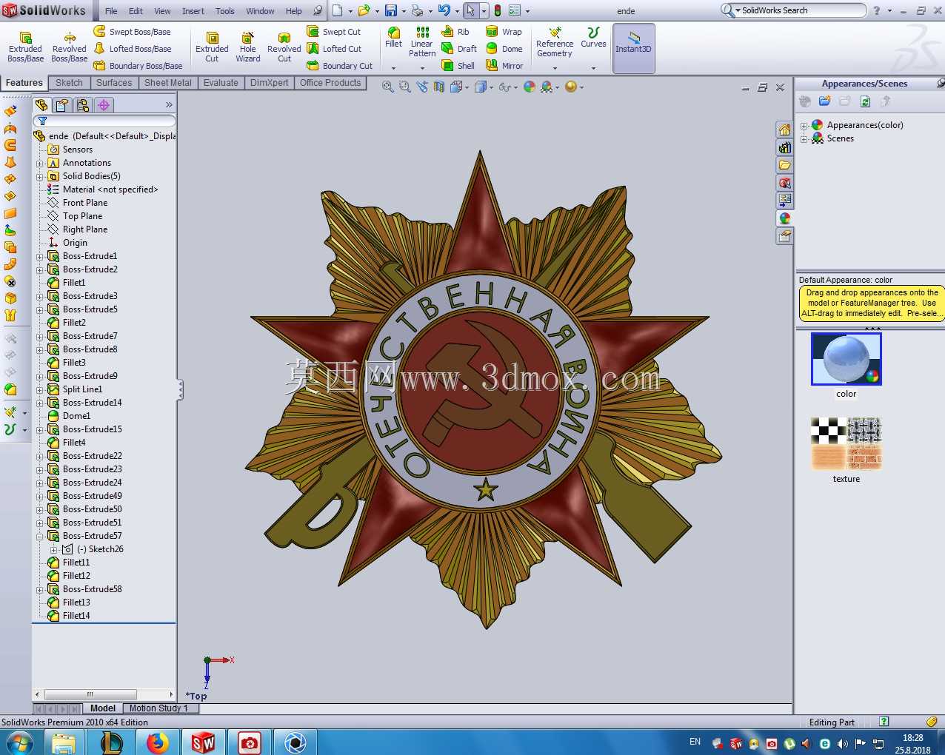
Task: Open the Reference Geometry tool
Action: pos(555,42)
